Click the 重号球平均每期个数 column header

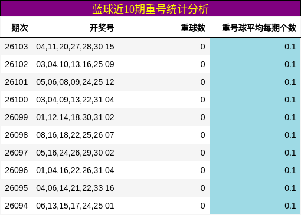tap(259, 28)
